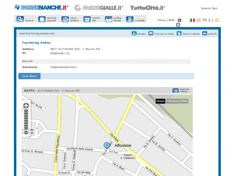Switch map view to Foto aerea

coord(173,101)
